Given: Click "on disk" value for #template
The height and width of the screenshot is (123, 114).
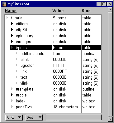Looking at the screenshot, I should click(x=60, y=89).
